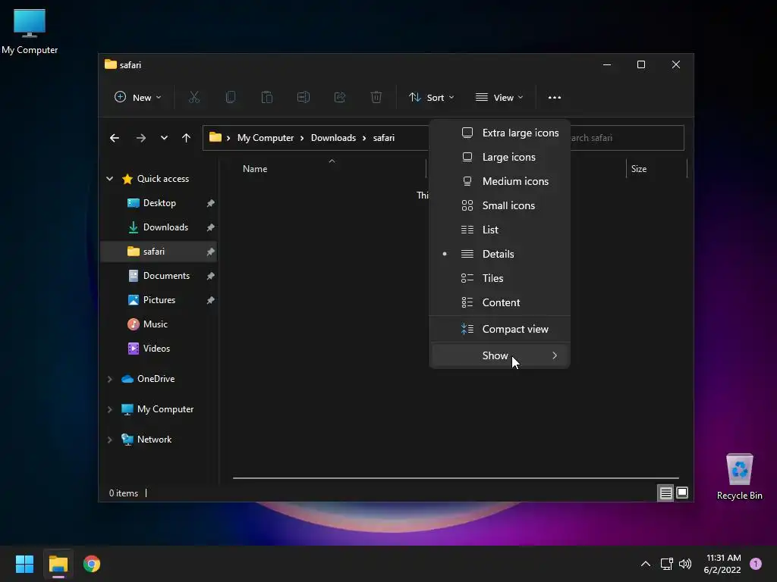Open the volume control in system tray

click(x=685, y=564)
